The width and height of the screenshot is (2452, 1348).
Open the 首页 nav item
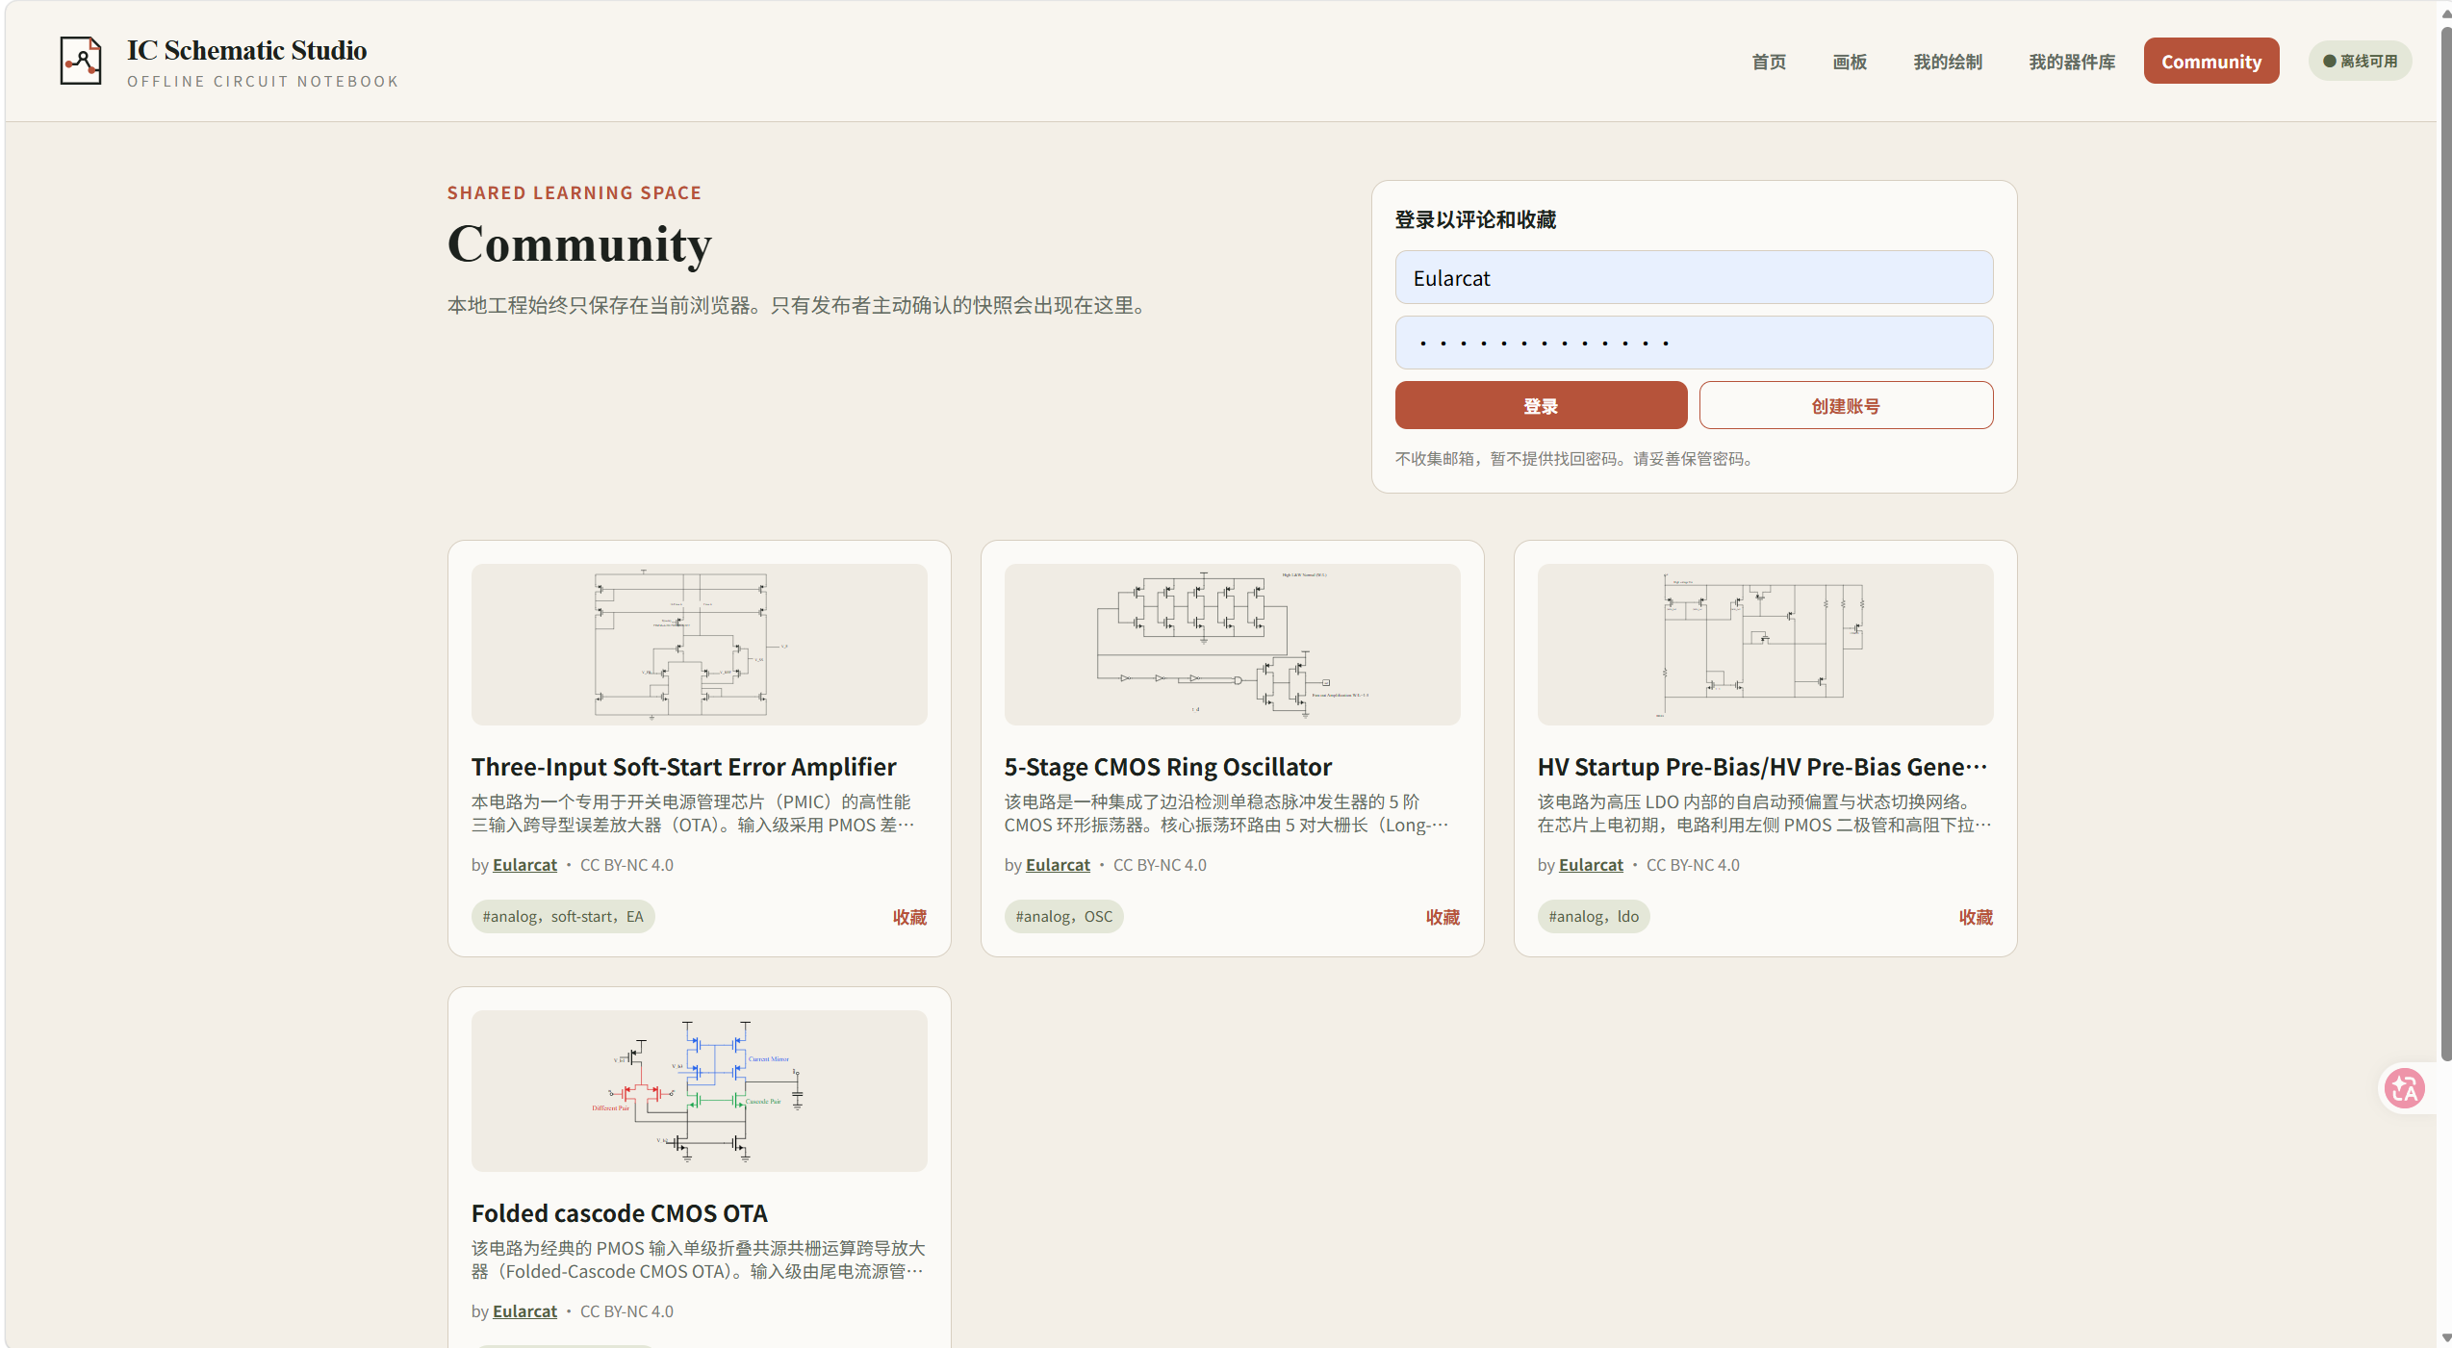pos(1769,62)
